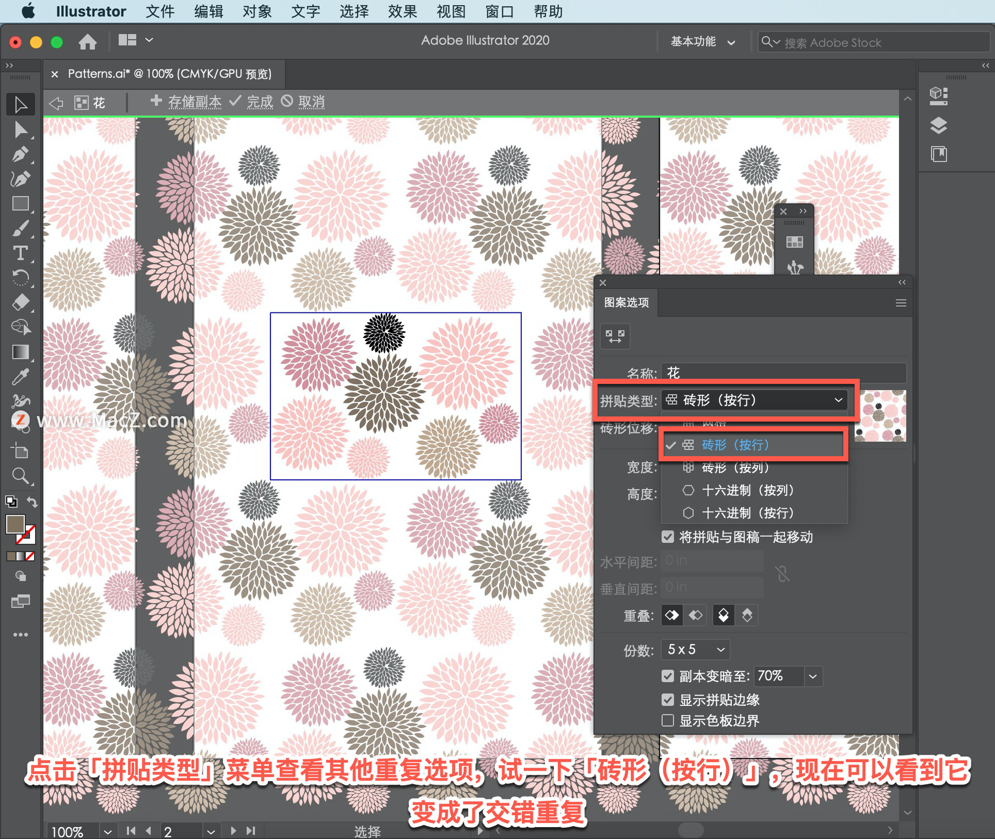995x839 pixels.
Task: Set overlap to left in front
Action: tap(672, 616)
